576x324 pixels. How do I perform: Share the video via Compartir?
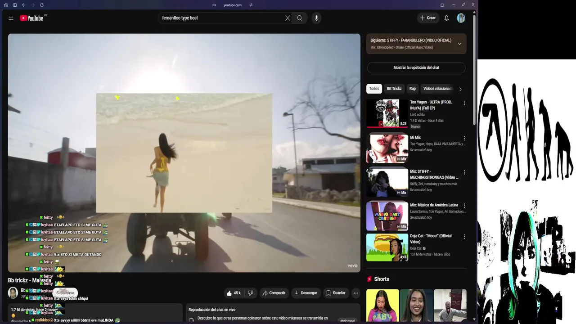(274, 293)
